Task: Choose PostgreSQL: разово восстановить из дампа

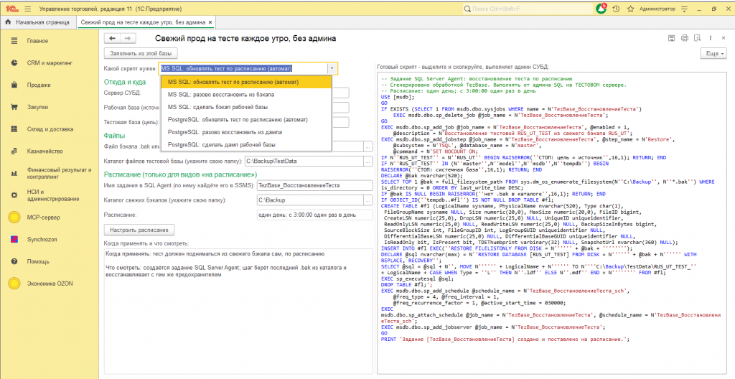Action: point(246,132)
